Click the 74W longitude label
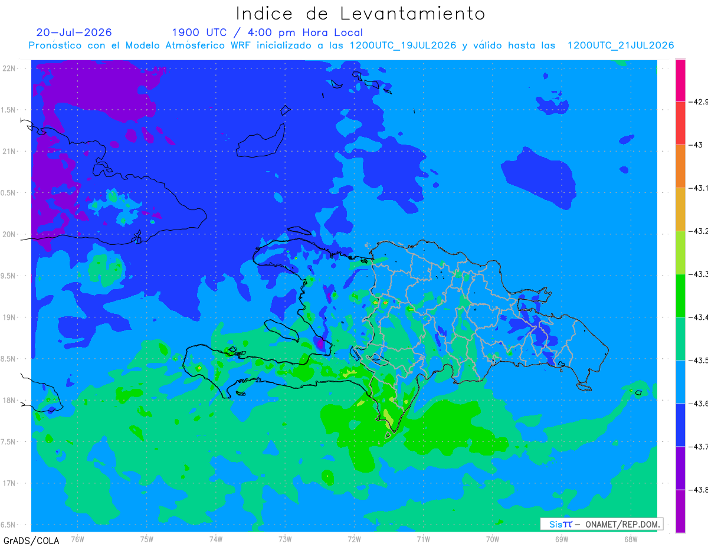 215,539
